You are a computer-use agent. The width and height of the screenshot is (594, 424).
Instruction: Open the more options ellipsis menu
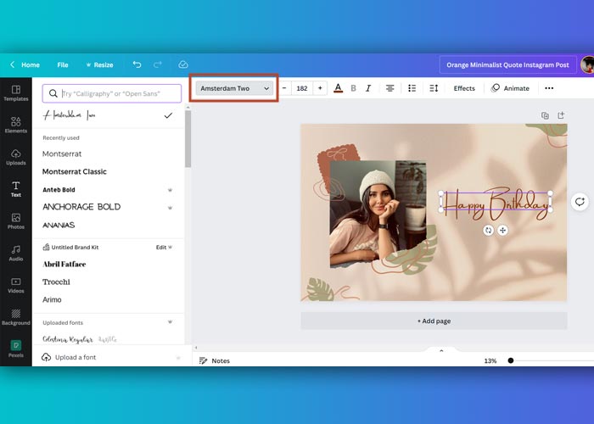(549, 88)
